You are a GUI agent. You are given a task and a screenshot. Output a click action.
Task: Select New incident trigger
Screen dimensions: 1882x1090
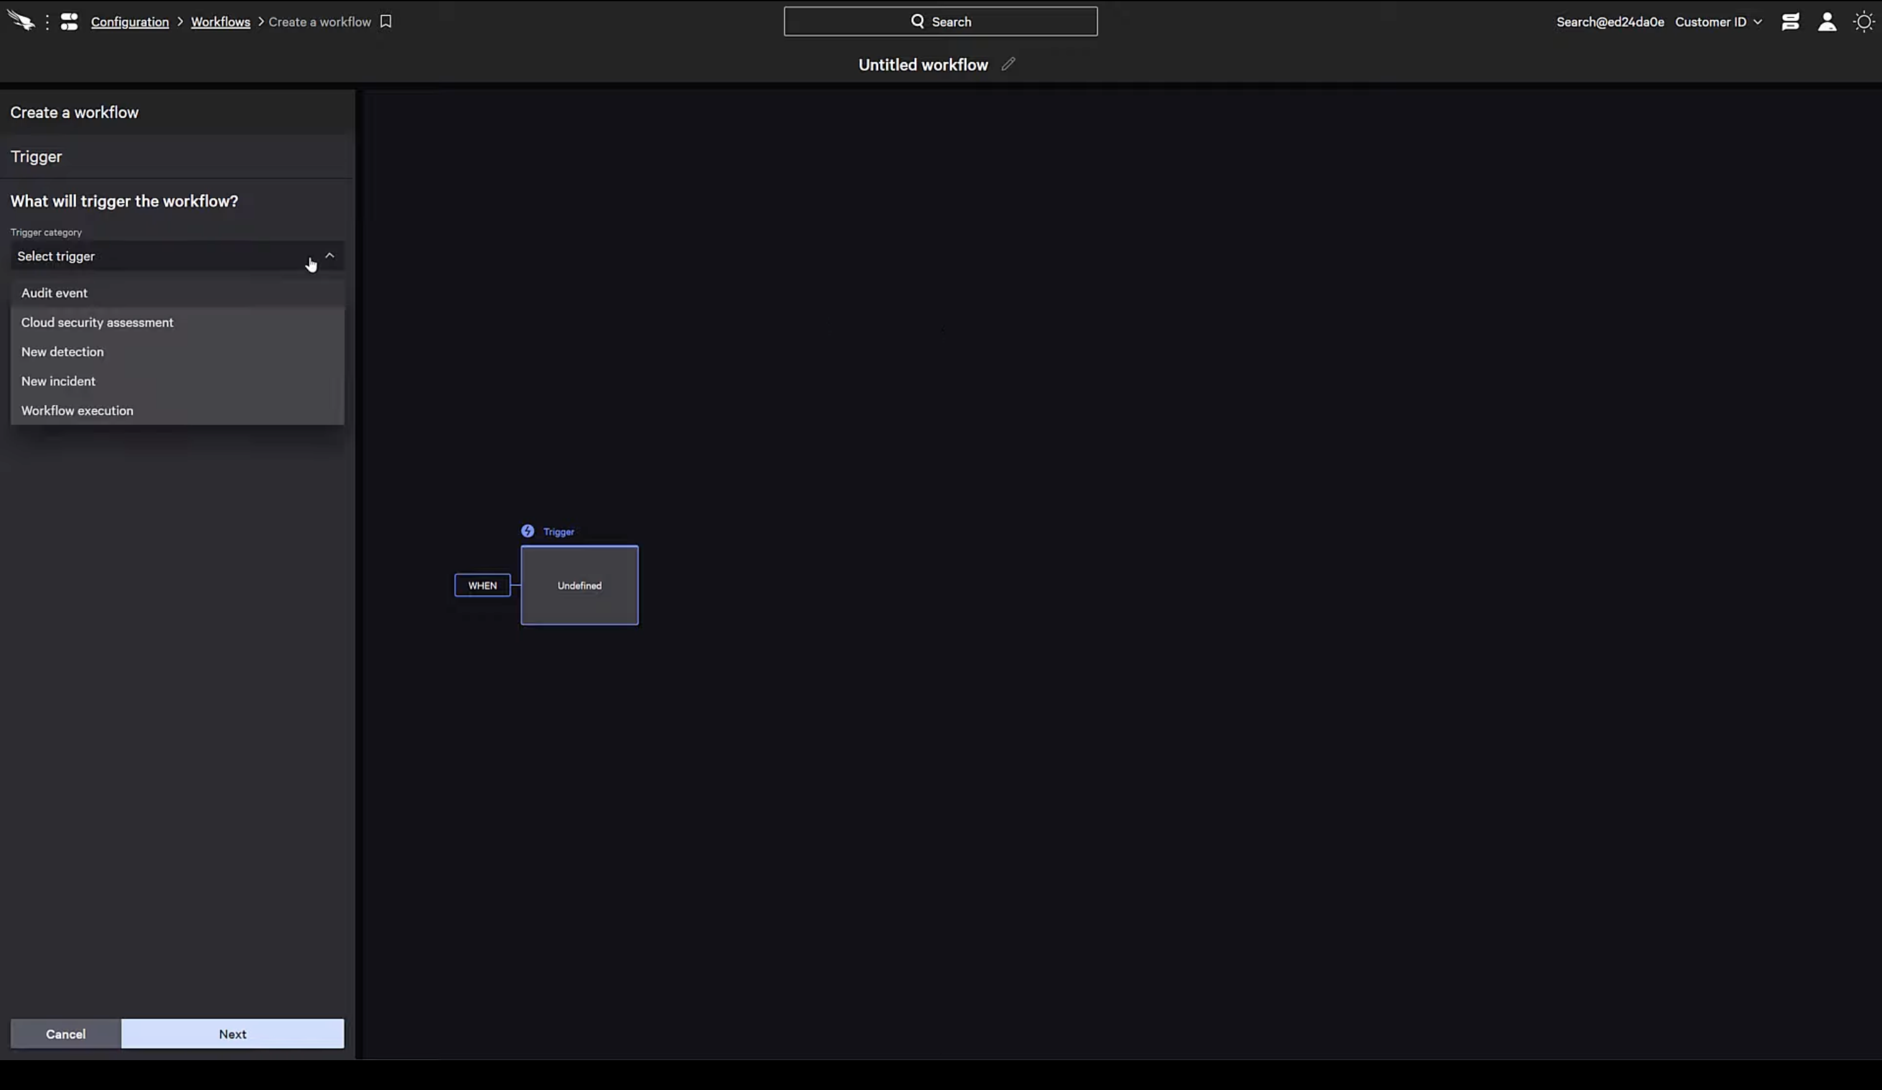point(59,381)
